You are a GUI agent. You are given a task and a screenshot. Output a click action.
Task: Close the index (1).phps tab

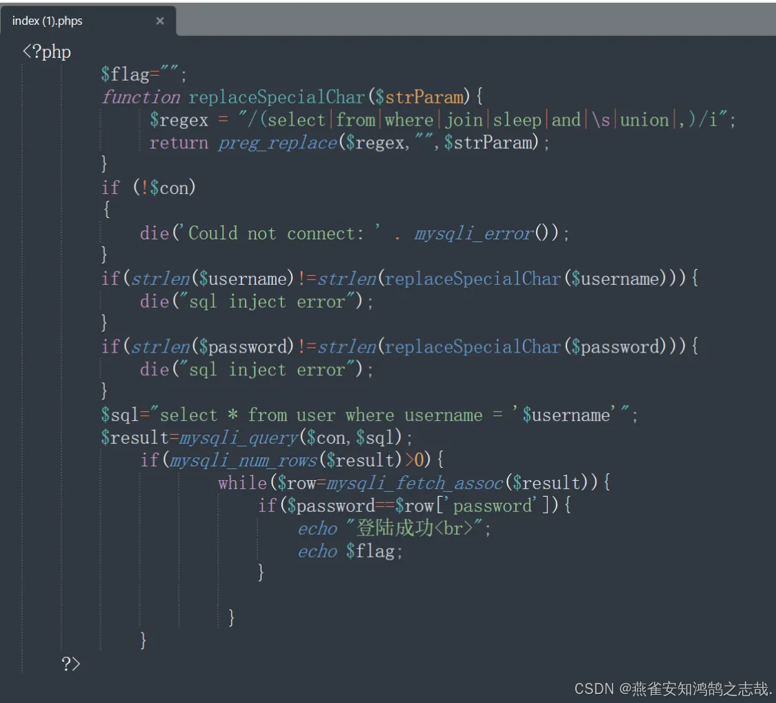[160, 21]
